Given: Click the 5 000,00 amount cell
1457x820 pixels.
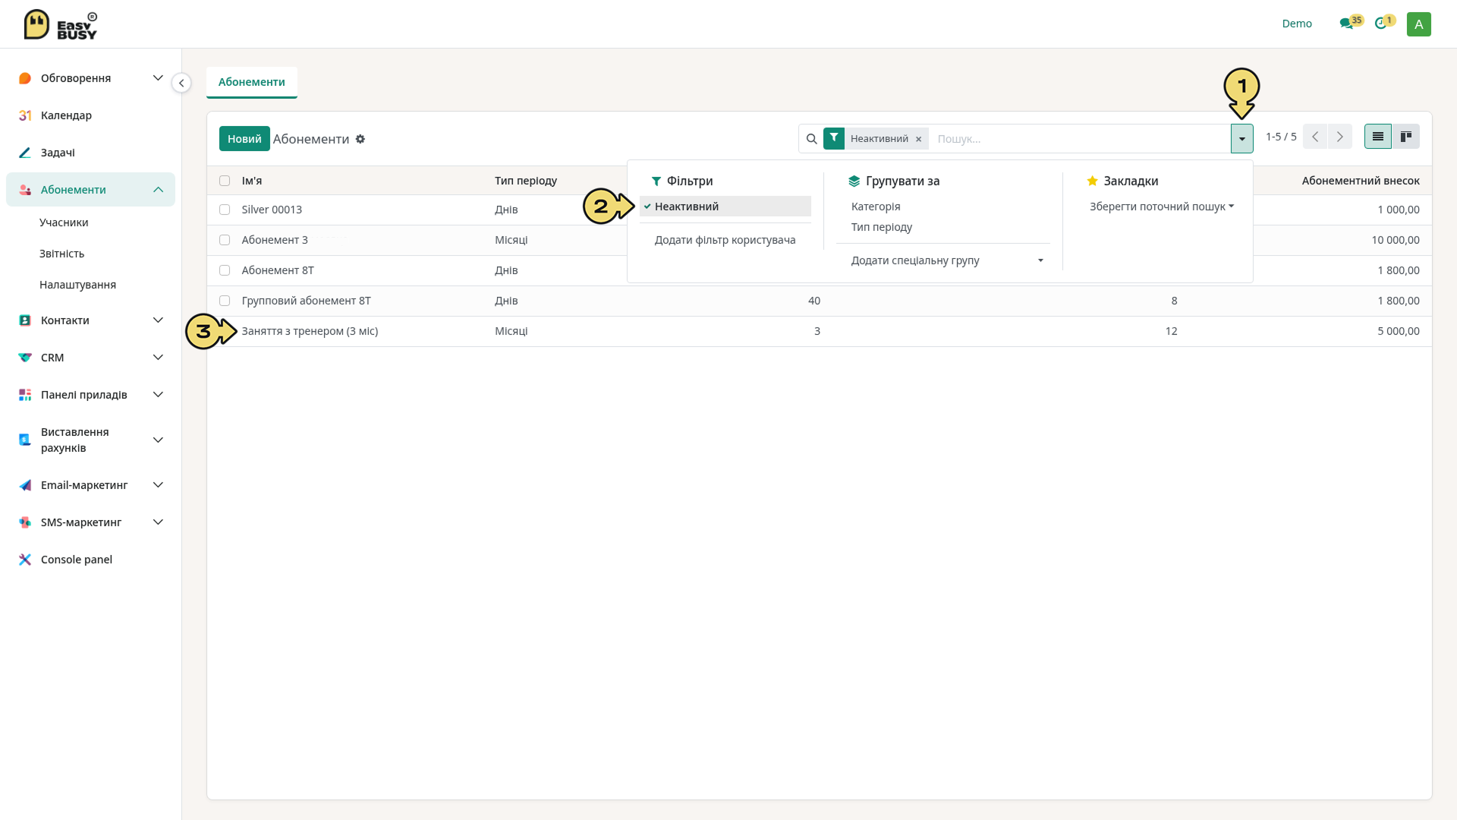Looking at the screenshot, I should [x=1399, y=331].
